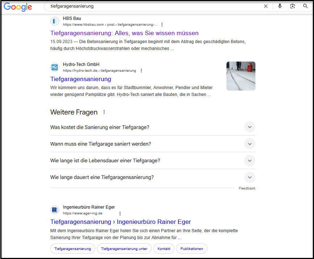Open 'Tiefgaragensanierung › Ingenieurbüro Rainer Eger' link

coord(120,222)
